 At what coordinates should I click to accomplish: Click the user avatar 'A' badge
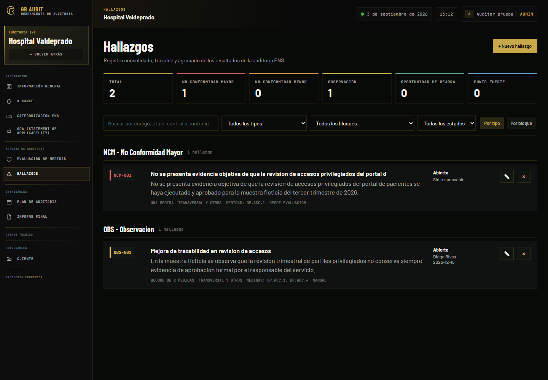(x=469, y=14)
